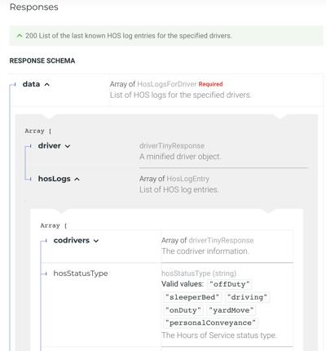
Task: Select the "driving" valid value
Action: pyautogui.click(x=247, y=297)
